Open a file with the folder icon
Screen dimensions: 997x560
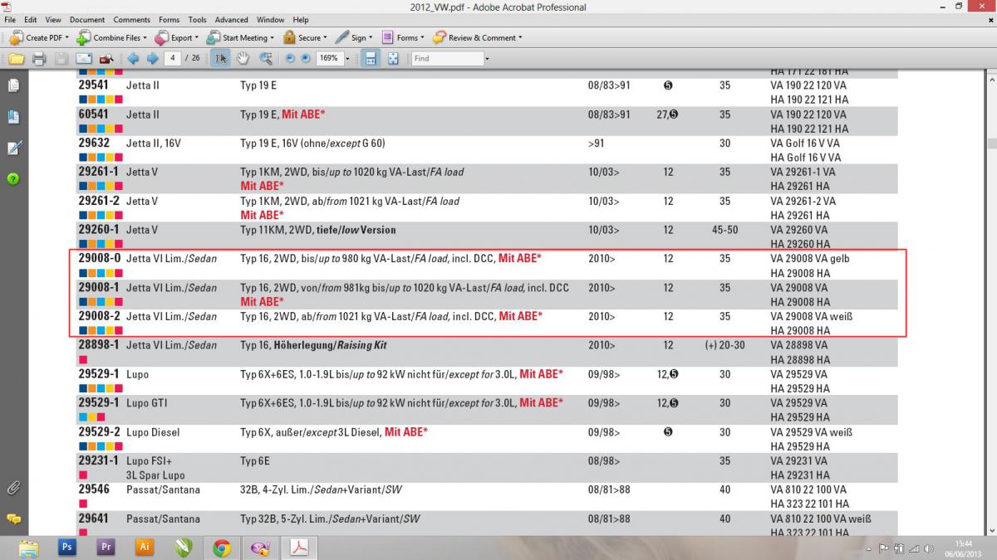click(x=16, y=59)
